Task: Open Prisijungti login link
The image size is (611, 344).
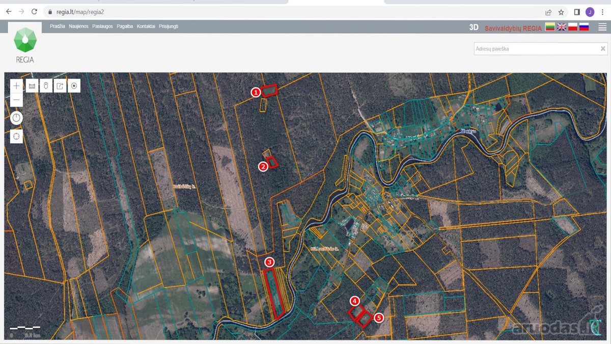Action: pos(169,26)
